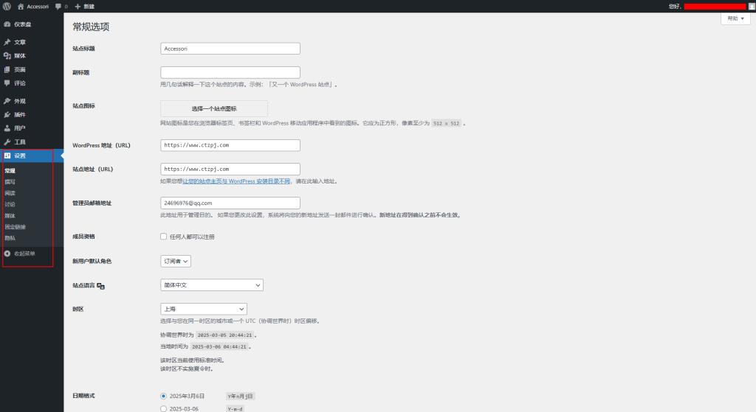Open the 媒体 media icon in main menu
Screen dimensions: 756x412
pyautogui.click(x=7, y=56)
